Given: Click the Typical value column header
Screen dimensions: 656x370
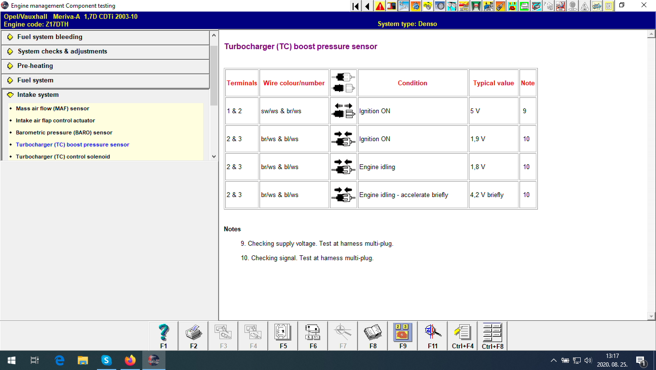Looking at the screenshot, I should (x=493, y=83).
